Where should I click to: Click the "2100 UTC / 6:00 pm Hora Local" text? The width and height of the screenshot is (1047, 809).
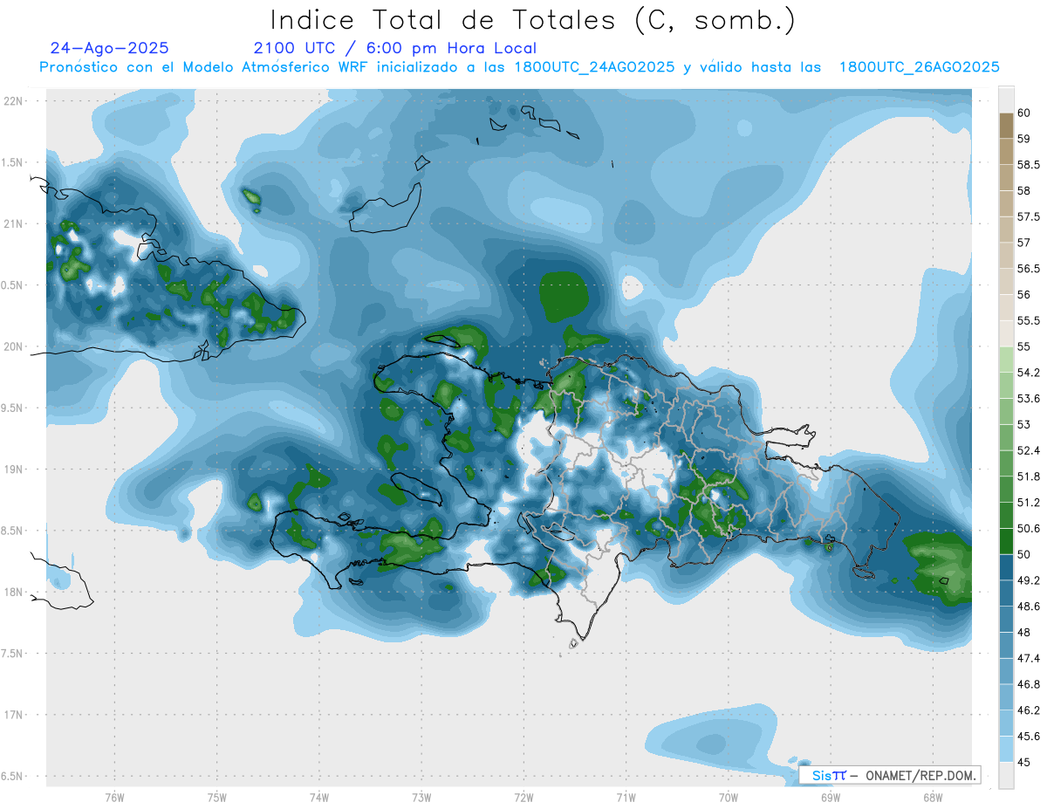point(394,48)
